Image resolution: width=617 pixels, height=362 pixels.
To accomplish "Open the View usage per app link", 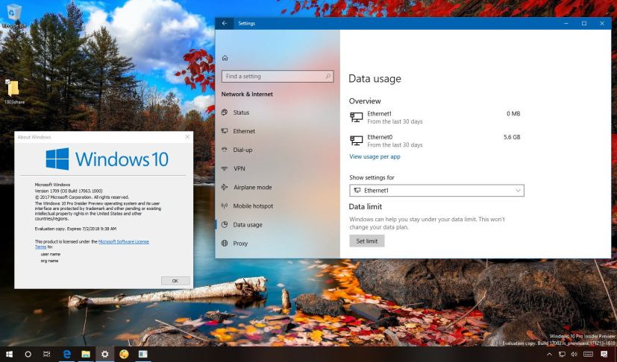I will [x=375, y=156].
